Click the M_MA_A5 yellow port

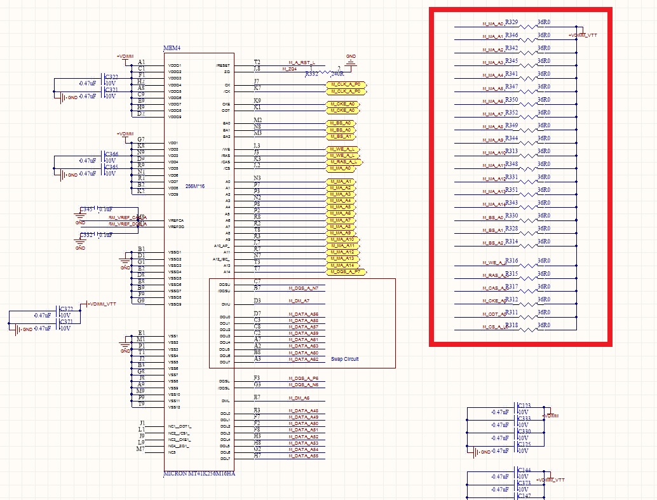pos(341,207)
